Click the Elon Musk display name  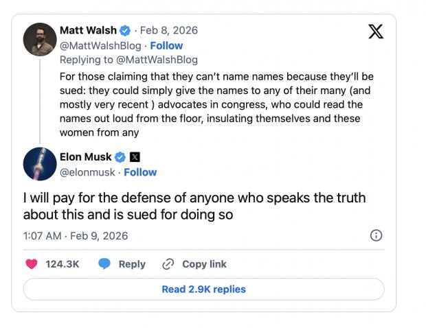click(86, 157)
